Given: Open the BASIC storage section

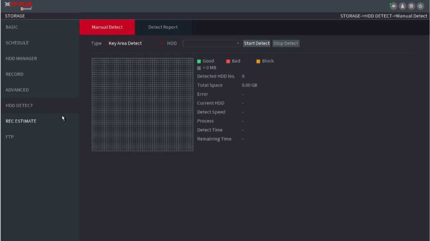Looking at the screenshot, I should point(39,27).
